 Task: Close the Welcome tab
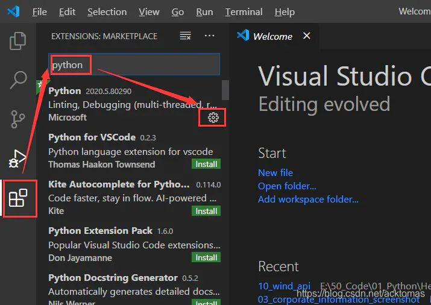(307, 36)
